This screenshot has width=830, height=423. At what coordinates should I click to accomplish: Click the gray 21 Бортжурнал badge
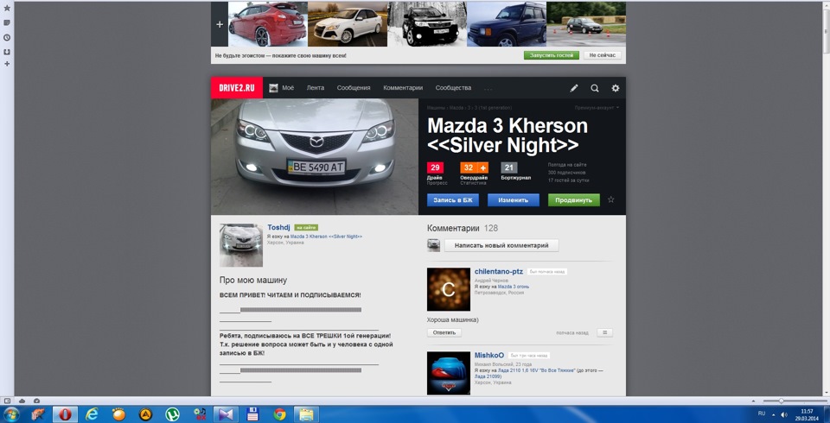tap(509, 167)
